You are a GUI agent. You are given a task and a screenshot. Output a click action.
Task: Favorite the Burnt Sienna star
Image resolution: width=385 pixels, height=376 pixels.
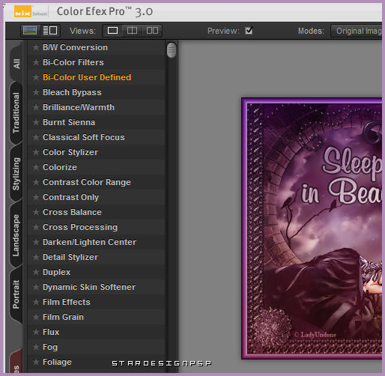coord(36,122)
